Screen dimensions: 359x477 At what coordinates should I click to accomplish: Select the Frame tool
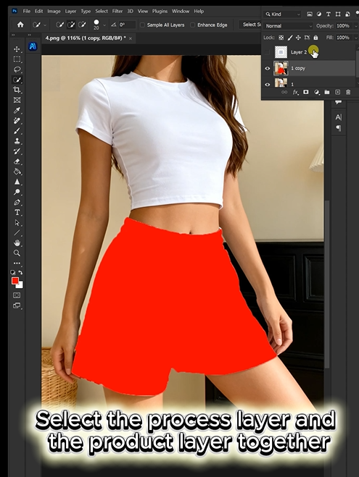(x=17, y=100)
